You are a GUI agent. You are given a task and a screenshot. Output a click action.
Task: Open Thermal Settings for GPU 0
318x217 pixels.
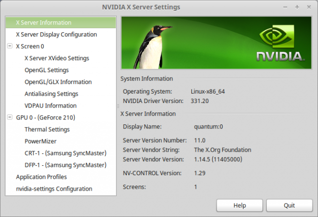[x=47, y=129]
